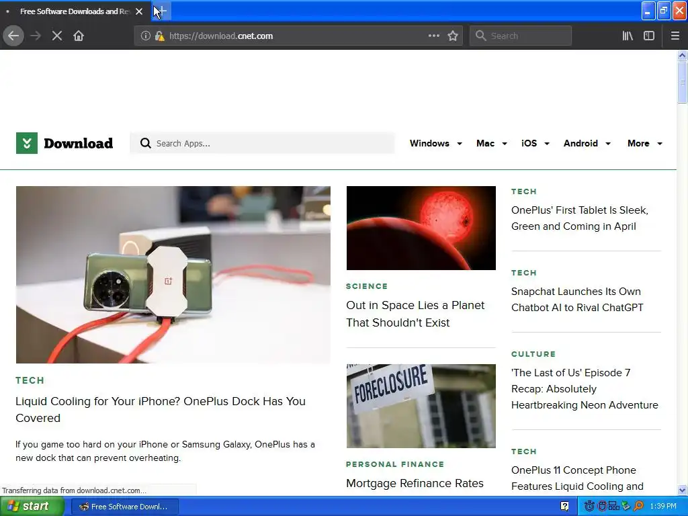
Task: Click the CULTURE category label
Action: (x=533, y=354)
